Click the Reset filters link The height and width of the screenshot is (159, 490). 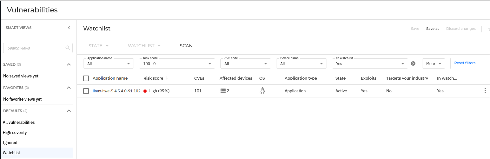465,63
